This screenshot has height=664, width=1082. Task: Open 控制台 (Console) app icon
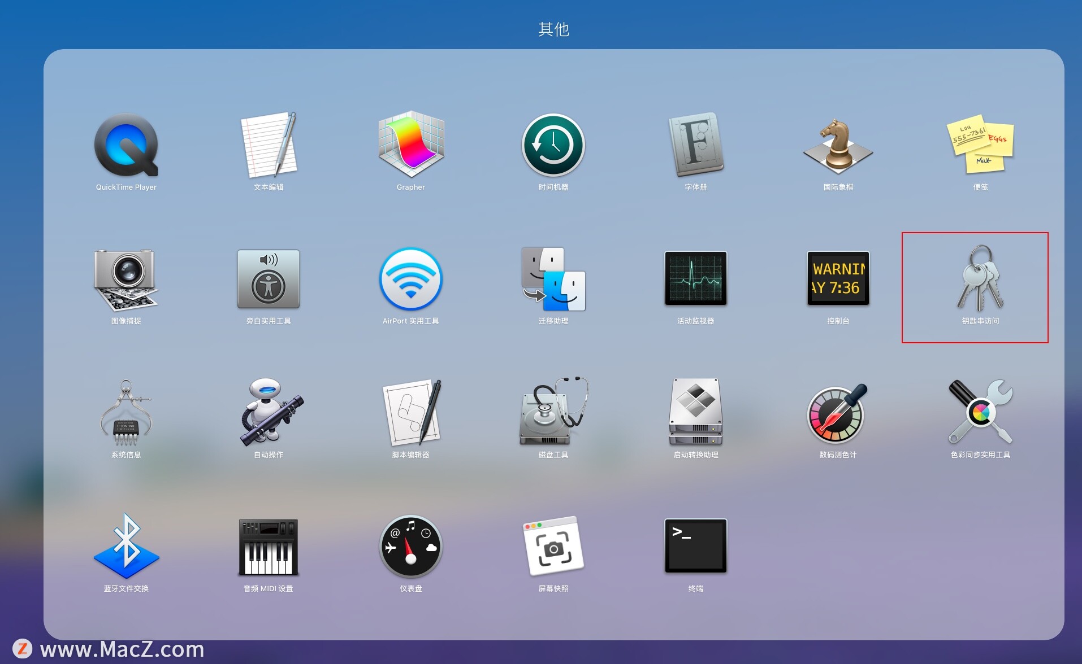click(x=838, y=278)
